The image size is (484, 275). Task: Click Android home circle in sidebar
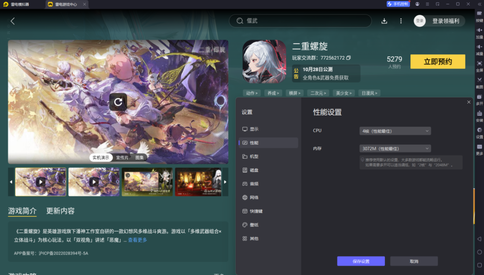479,252
